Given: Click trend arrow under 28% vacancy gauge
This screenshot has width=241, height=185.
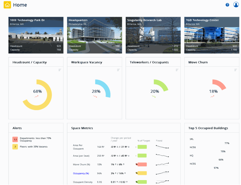Looking at the screenshot, I should pyautogui.click(x=95, y=97).
